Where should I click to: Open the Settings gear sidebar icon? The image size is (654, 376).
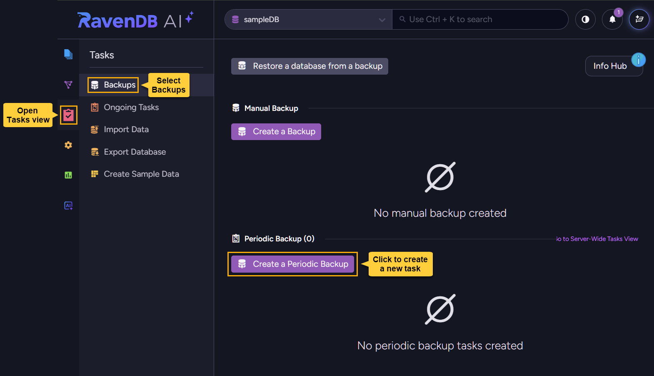[68, 145]
